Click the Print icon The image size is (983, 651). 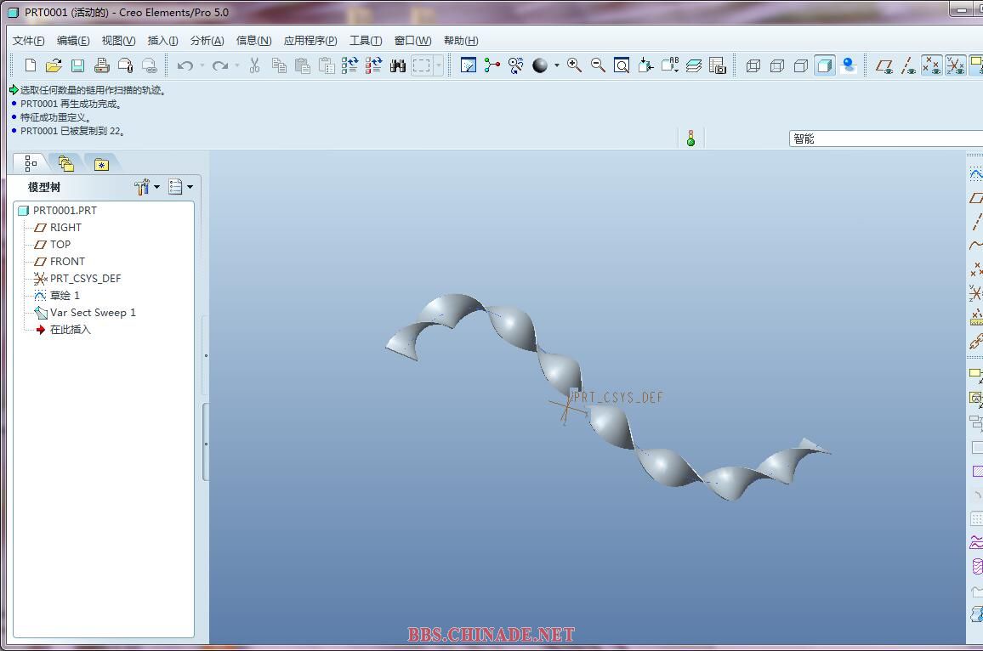(101, 65)
